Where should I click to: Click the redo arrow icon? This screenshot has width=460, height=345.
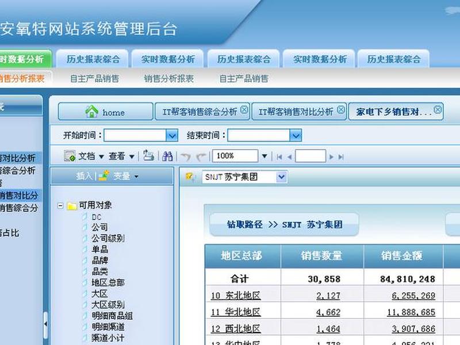click(x=201, y=156)
